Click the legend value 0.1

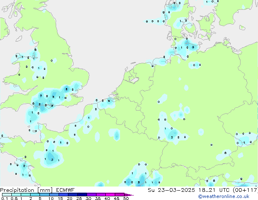(x=4, y=198)
